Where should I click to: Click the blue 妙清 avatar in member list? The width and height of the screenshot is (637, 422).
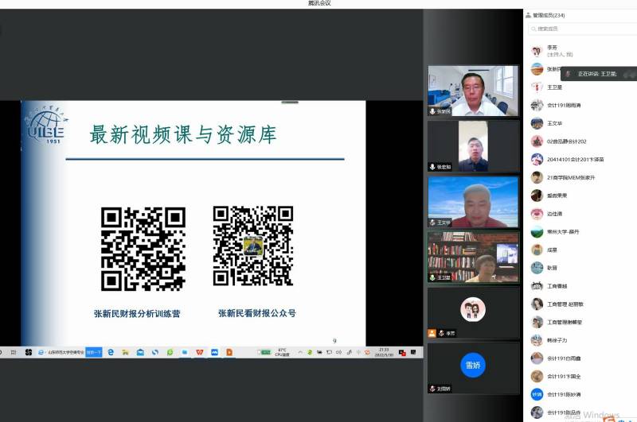(x=537, y=394)
